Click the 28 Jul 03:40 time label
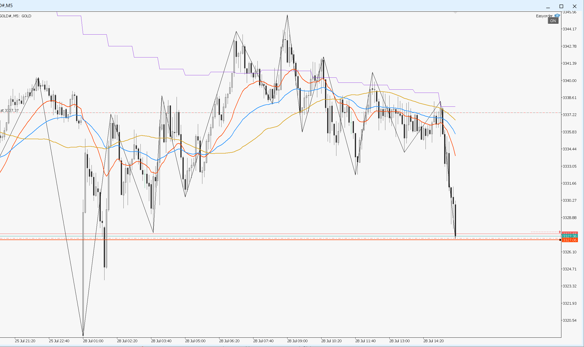The width and height of the screenshot is (584, 347). click(x=161, y=341)
